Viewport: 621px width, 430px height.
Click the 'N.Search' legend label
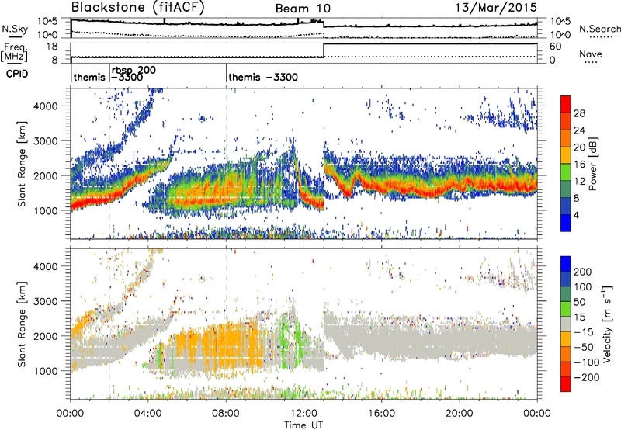click(599, 29)
